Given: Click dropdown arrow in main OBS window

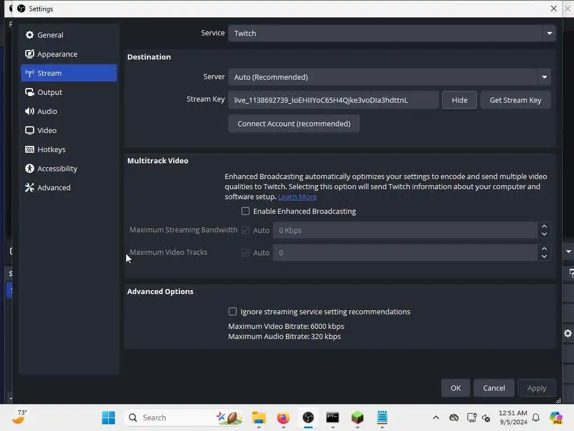Looking at the screenshot, I should click(568, 252).
